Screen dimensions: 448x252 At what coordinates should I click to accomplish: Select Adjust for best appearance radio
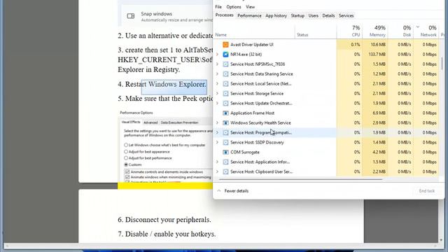coord(126,152)
